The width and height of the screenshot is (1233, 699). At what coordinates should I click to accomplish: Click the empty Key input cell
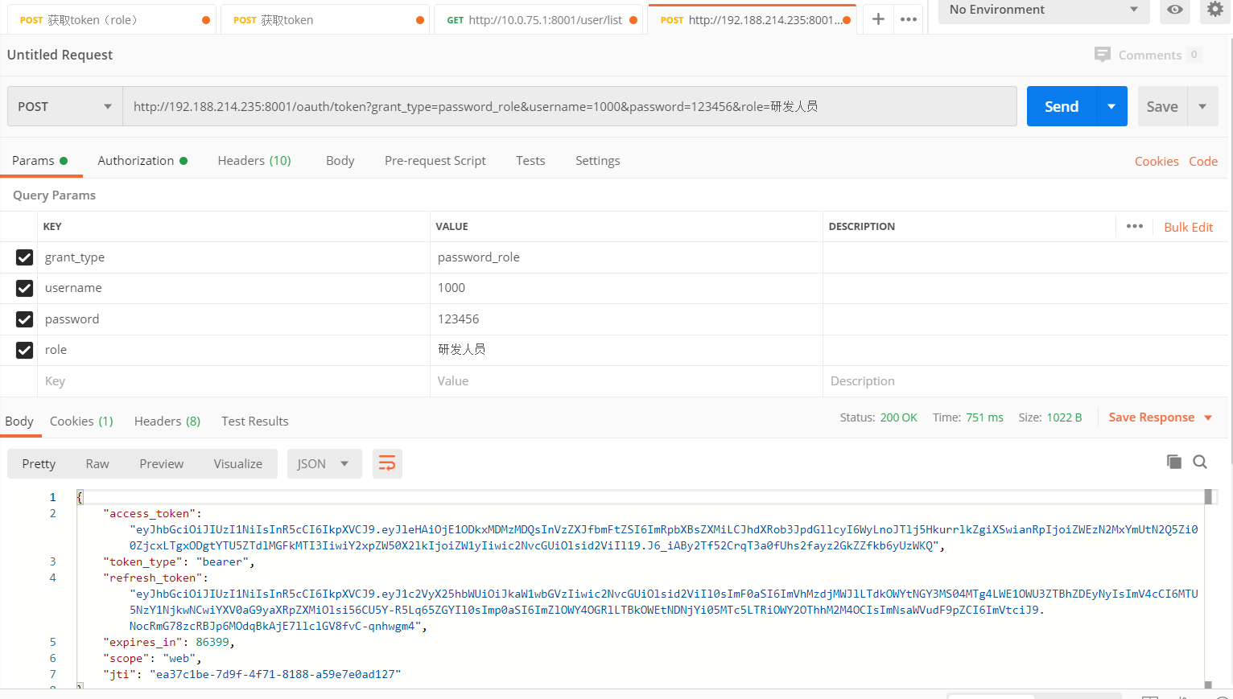[233, 381]
